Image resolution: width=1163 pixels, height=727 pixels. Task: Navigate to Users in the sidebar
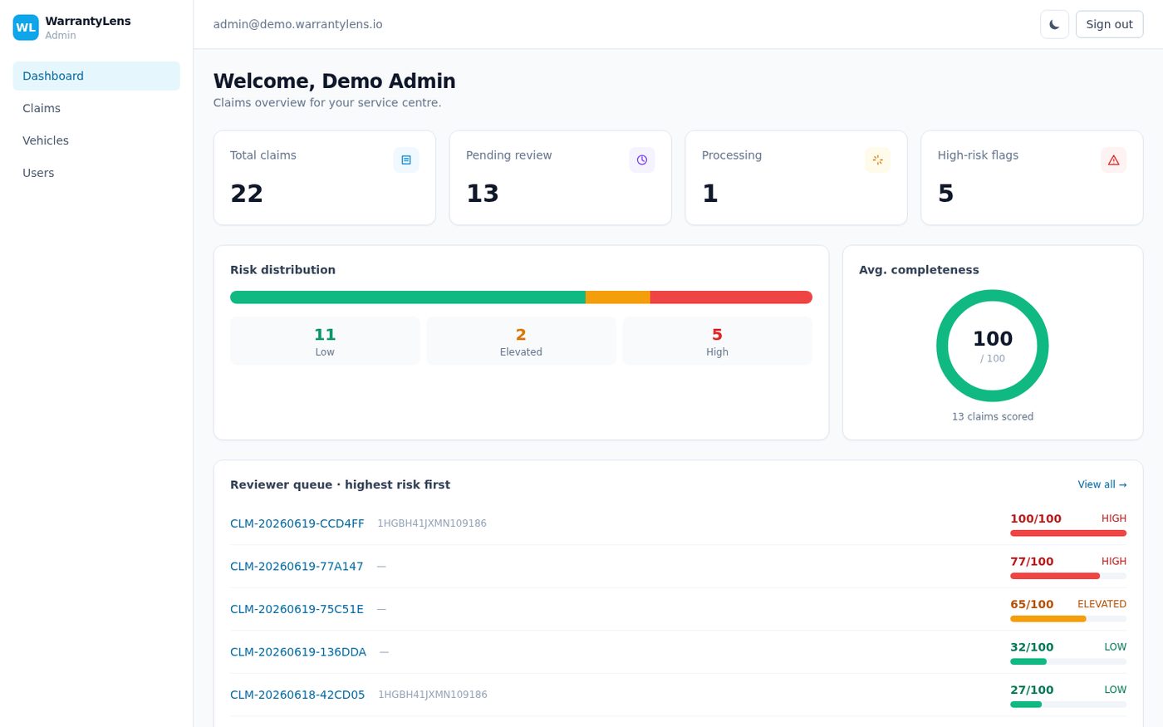coord(96,173)
